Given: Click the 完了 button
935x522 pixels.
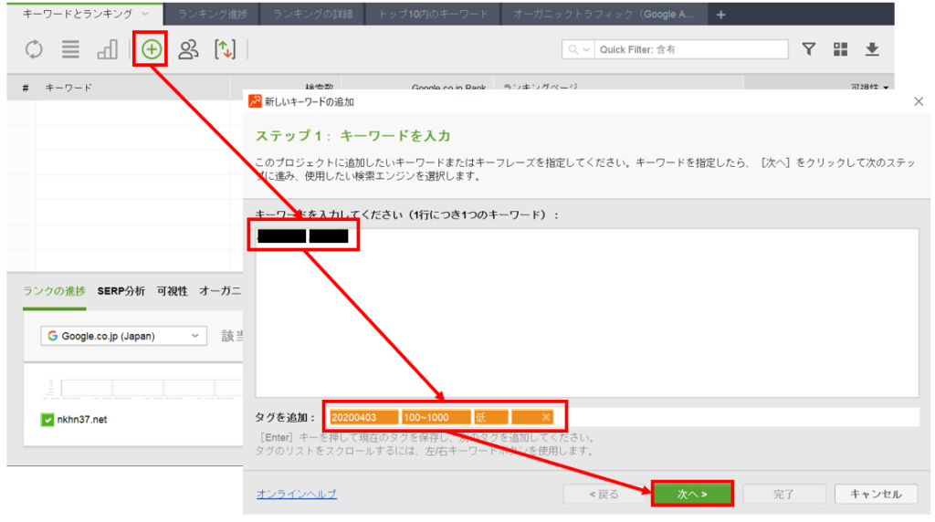Looking at the screenshot, I should pos(783,494).
